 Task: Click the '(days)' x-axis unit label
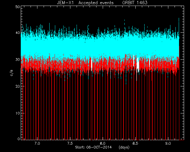[124, 147]
